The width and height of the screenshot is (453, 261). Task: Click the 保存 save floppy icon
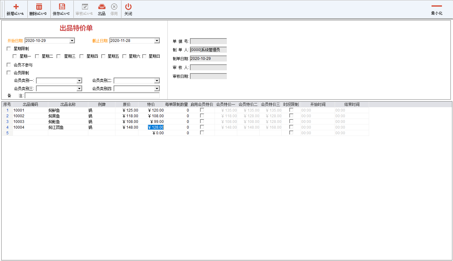pos(62,7)
